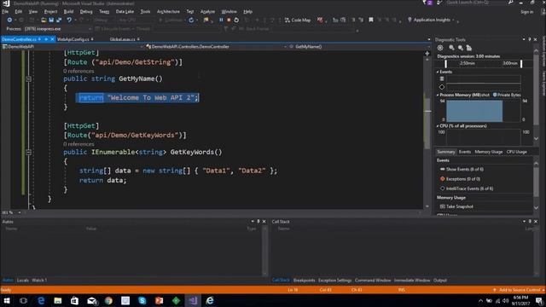This screenshot has width=546, height=307.
Task: Switch to the Watch 1 tab
Action: point(39,281)
